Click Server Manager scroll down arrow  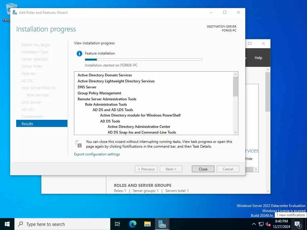(268, 191)
